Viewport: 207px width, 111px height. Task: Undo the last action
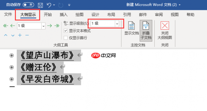click(x=49, y=5)
